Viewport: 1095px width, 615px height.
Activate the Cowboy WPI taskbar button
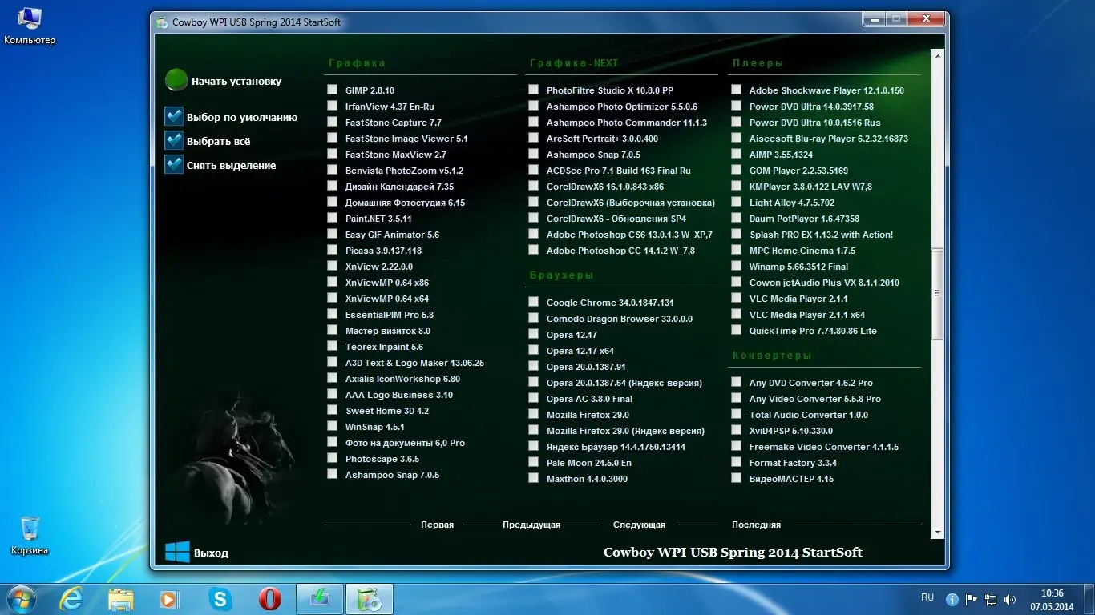coord(370,598)
